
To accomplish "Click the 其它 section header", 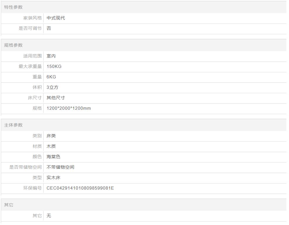I will click(9, 205).
